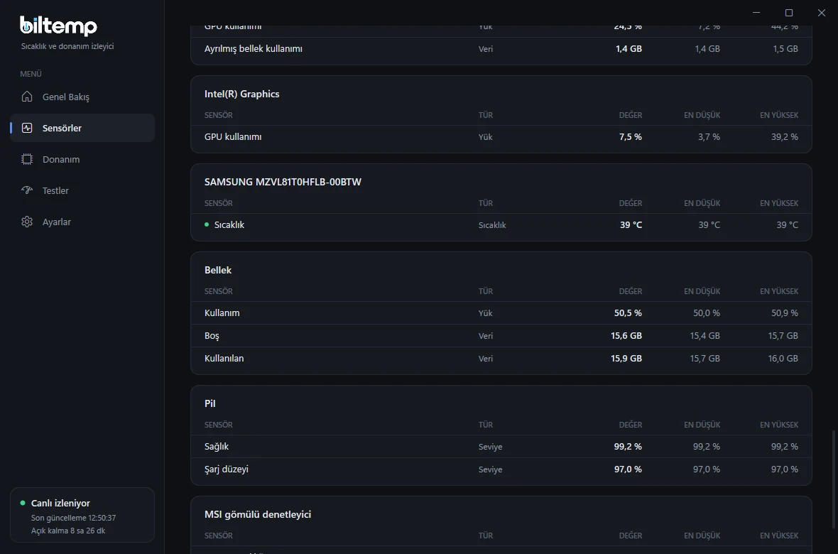Screen dimensions: 838x554
Task: Click the MSI gömülü denetleyici heading
Action: (x=258, y=514)
